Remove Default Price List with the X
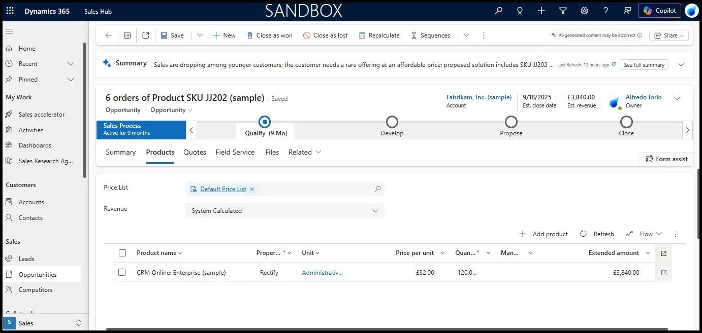 pos(252,189)
